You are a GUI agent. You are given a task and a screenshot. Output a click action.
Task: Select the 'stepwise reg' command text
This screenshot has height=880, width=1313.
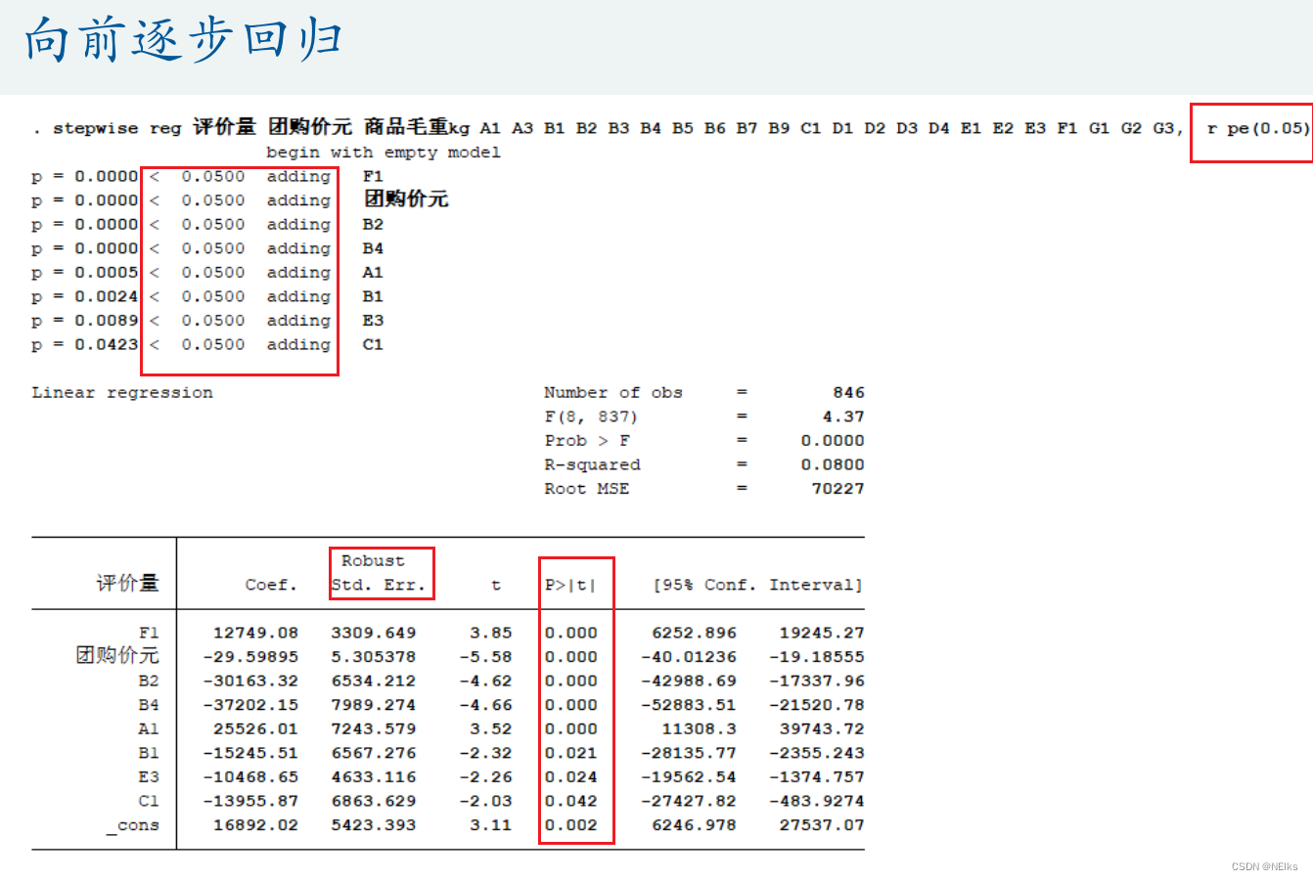click(x=117, y=128)
